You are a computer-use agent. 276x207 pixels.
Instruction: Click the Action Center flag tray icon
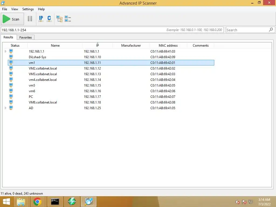pos(244,202)
